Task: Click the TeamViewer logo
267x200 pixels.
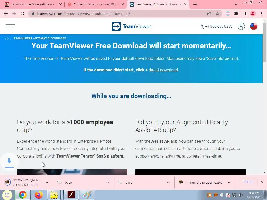Action: pos(131,26)
